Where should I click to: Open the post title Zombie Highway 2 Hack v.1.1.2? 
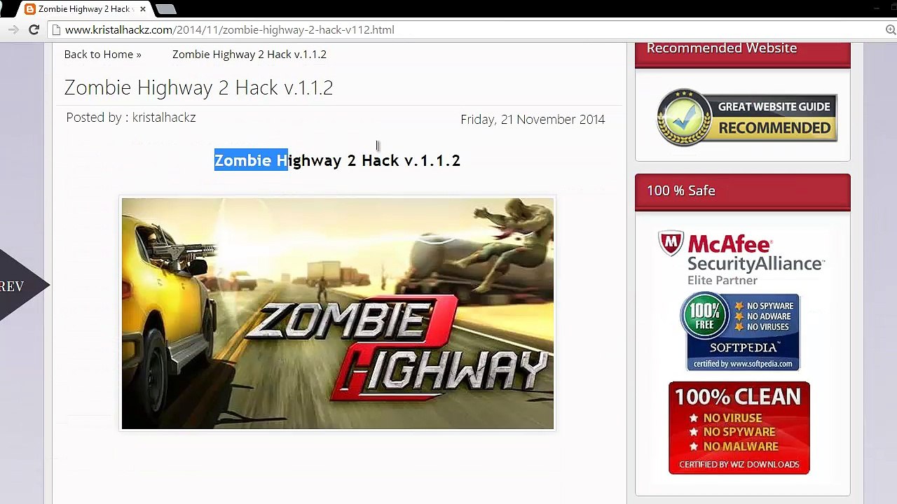(x=198, y=87)
